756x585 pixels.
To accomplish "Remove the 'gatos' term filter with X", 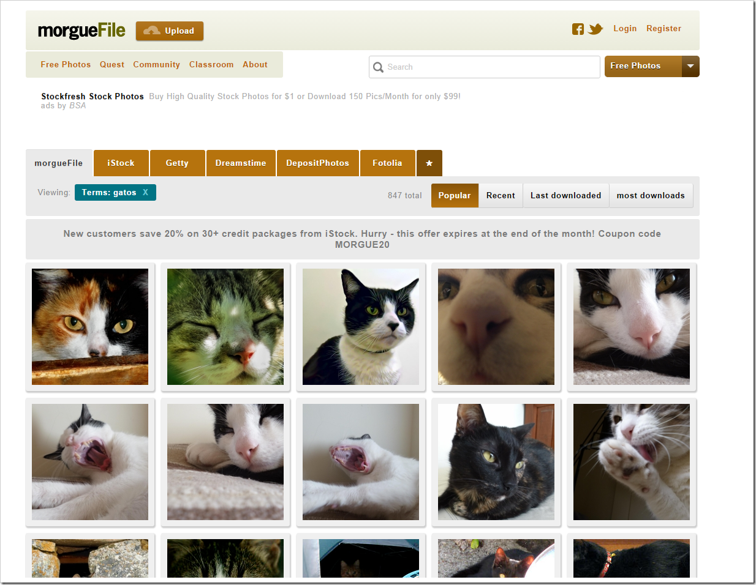I will pos(145,192).
